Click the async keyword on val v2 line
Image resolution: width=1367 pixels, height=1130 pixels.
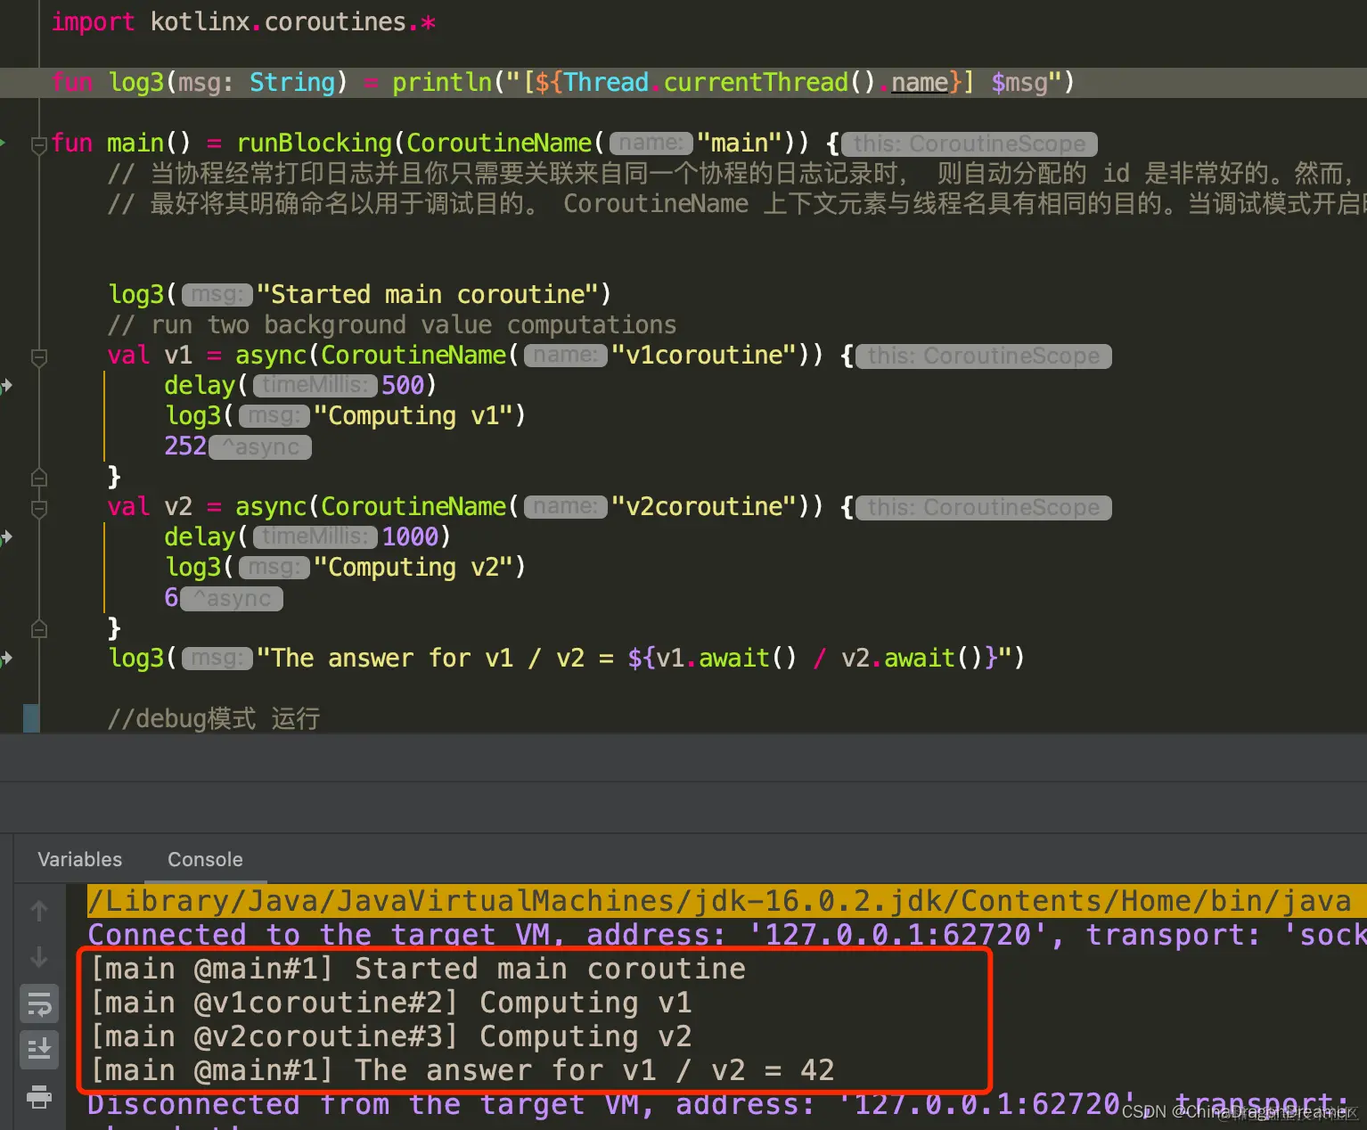click(271, 507)
